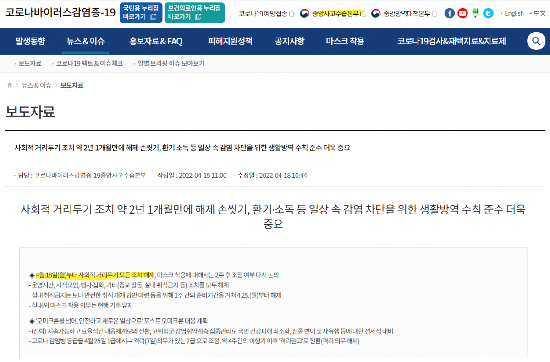Screen dimensions: 550x362
Task: Click the 오미크론을 넘어 포스트 오미크론 line
Action: [x=118, y=321]
